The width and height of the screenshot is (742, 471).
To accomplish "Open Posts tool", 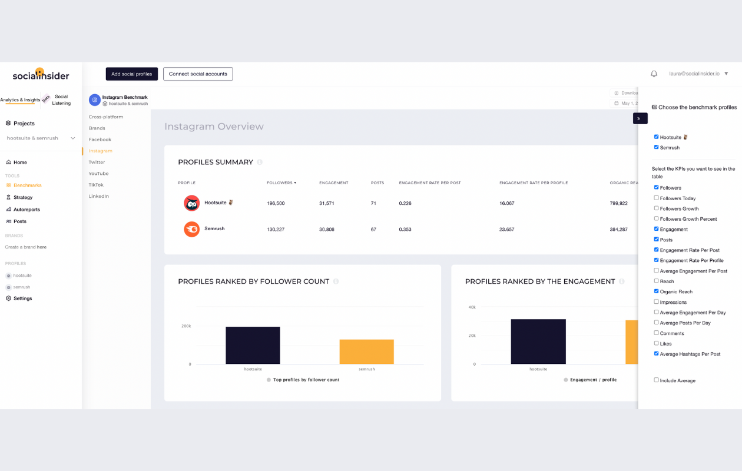I will [16, 221].
